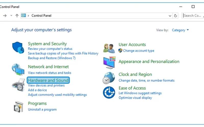Open the Clock and Region globe icon

click(x=109, y=78)
